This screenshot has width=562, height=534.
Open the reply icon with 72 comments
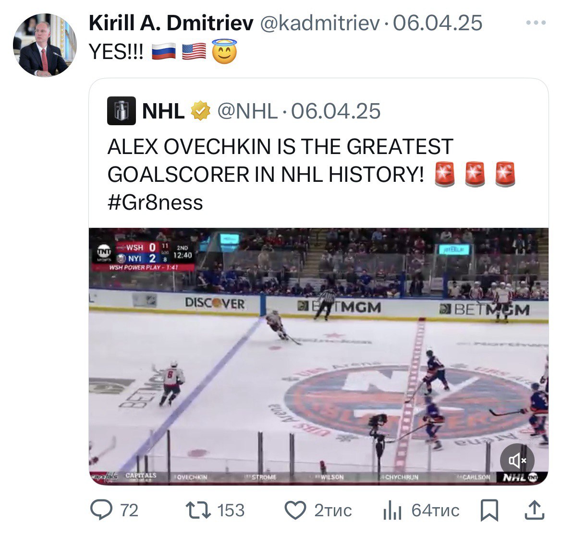[101, 510]
